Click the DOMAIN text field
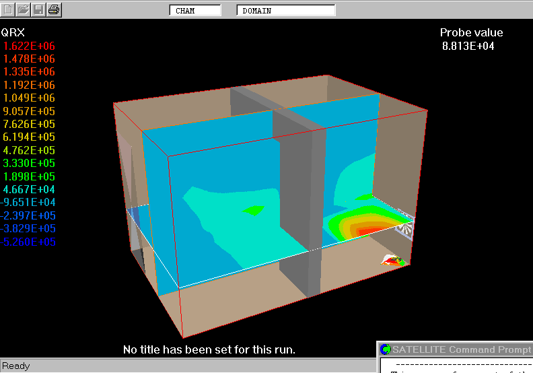The image size is (533, 373). pos(285,11)
